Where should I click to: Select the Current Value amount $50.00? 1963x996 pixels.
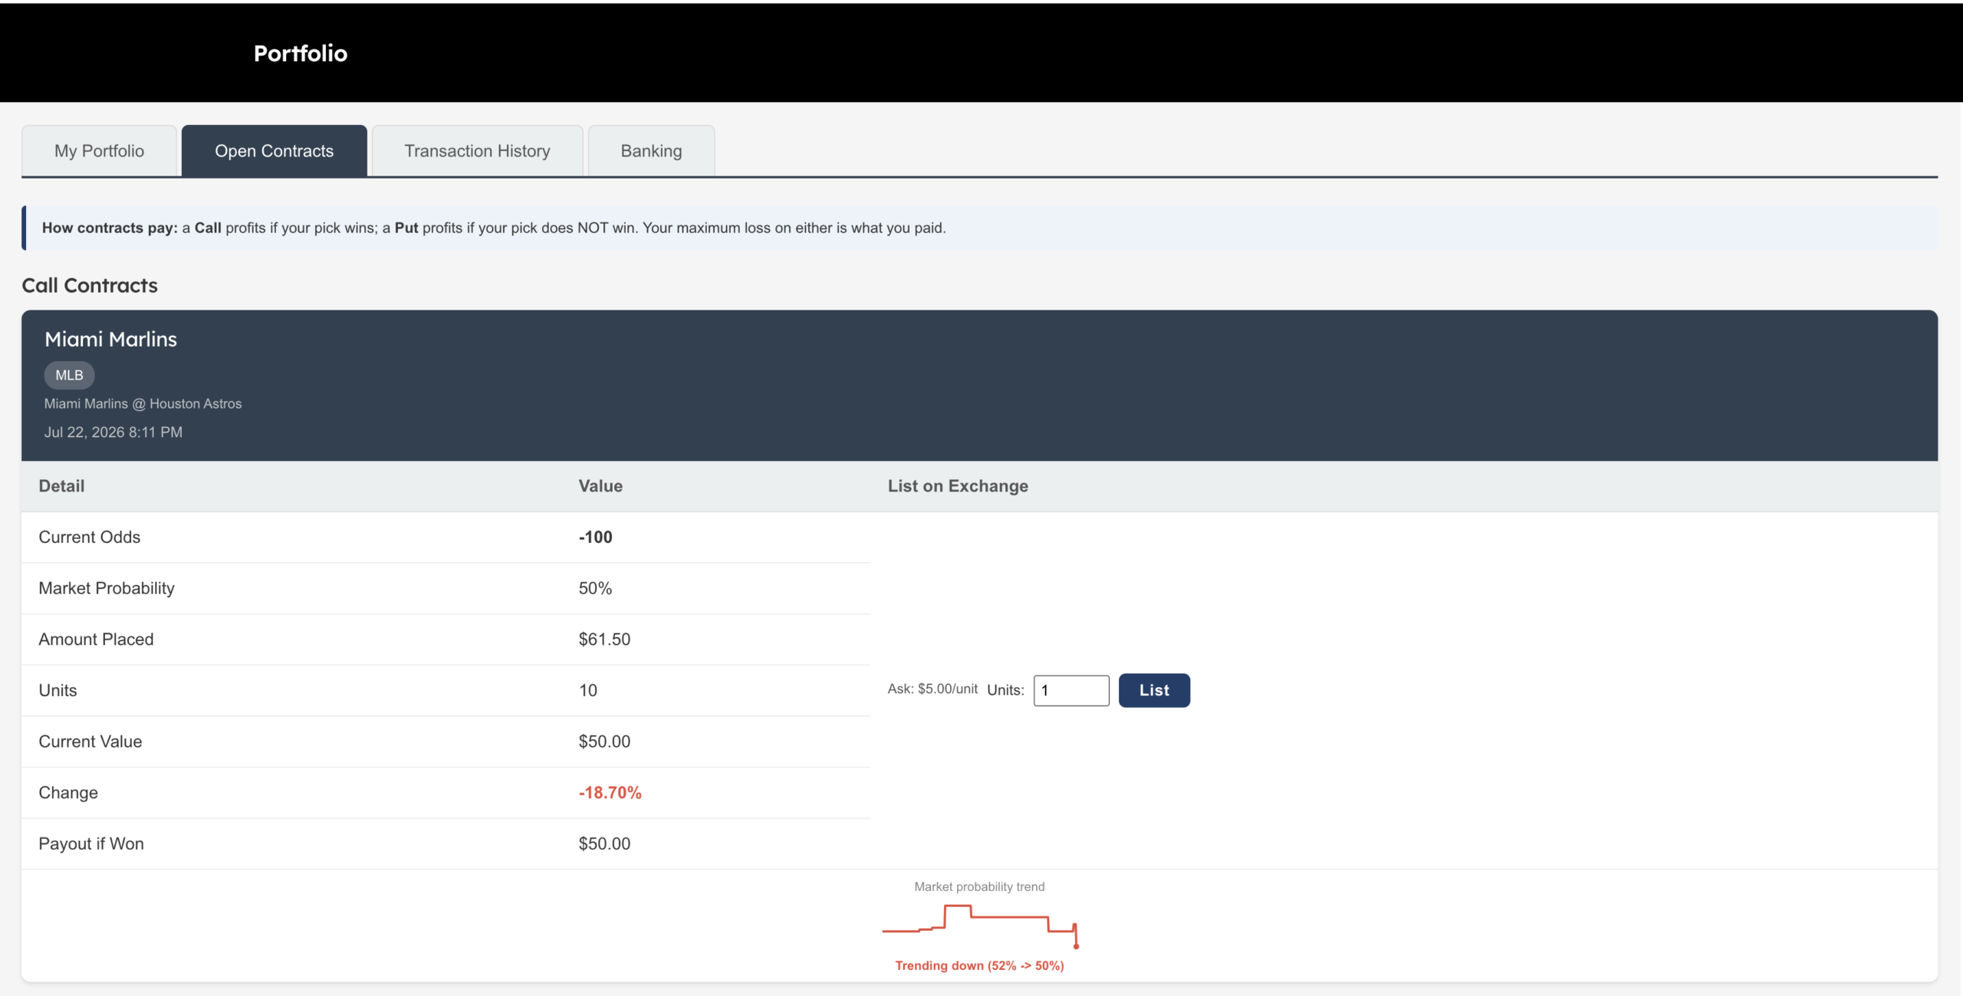[604, 741]
